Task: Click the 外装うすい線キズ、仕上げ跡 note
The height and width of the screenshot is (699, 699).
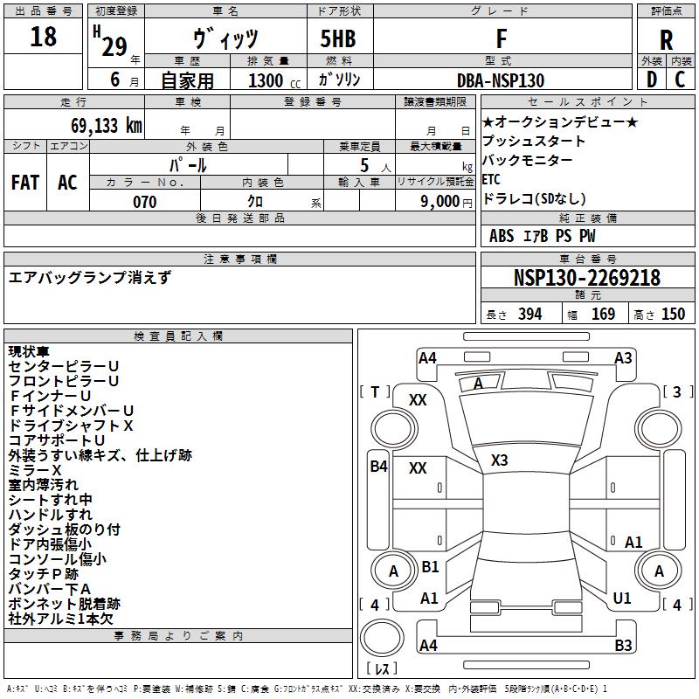Action: tap(100, 455)
